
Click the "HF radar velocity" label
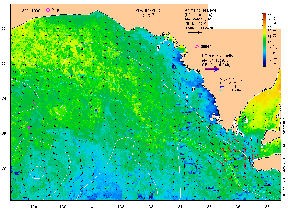[x=218, y=56]
